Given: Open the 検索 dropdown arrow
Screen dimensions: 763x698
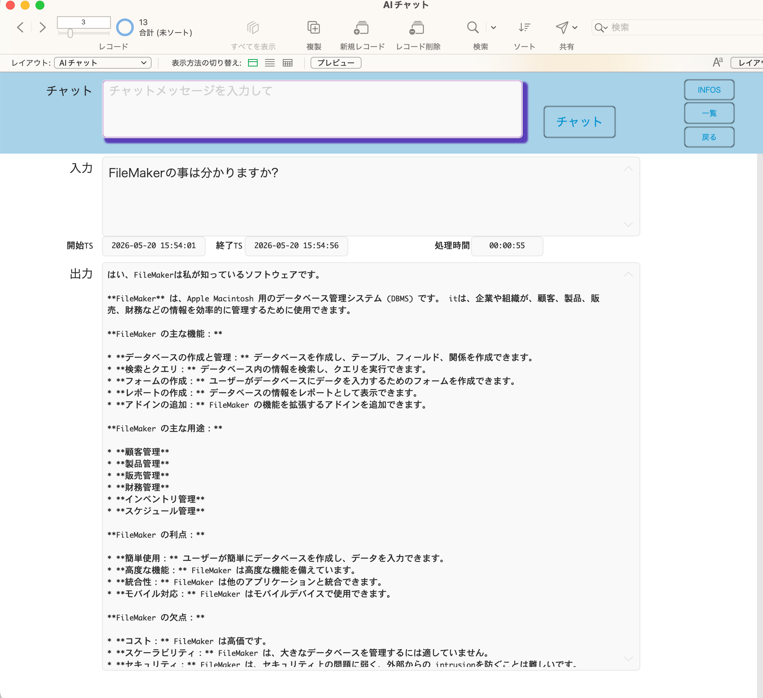Looking at the screenshot, I should click(x=494, y=28).
